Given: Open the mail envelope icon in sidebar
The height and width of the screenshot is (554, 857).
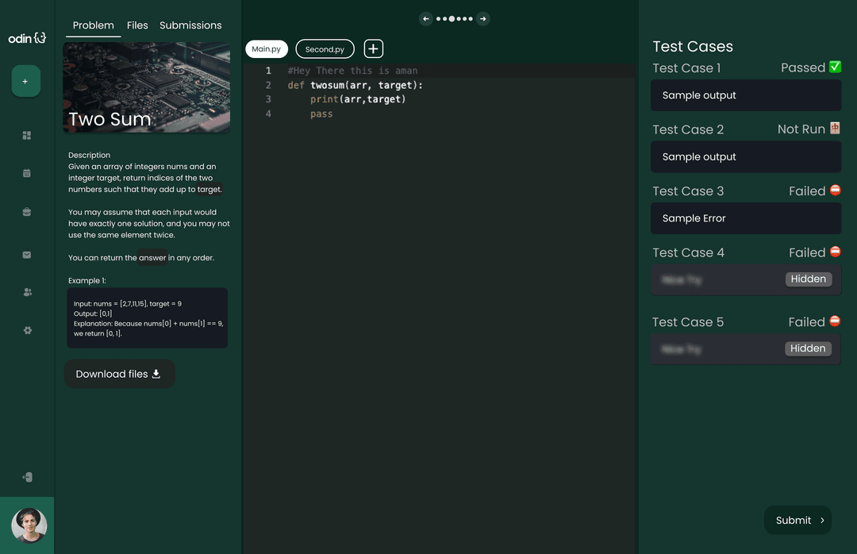Looking at the screenshot, I should pyautogui.click(x=27, y=255).
